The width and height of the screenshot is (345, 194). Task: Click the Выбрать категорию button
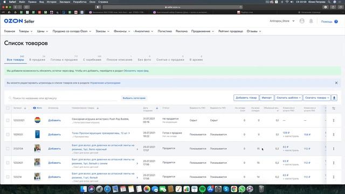(134, 98)
